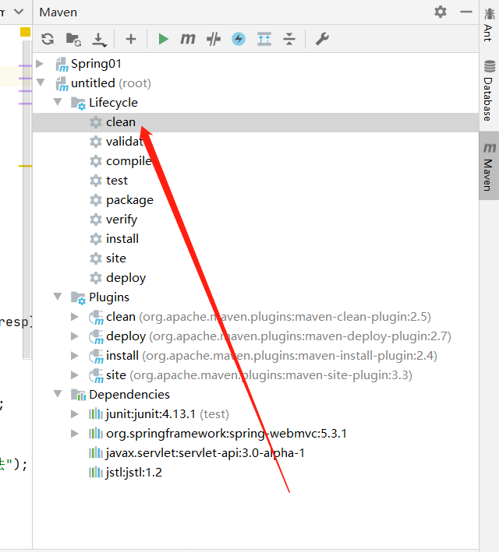
Task: Click Lifecycle folder gear icon
Action: [x=78, y=103]
